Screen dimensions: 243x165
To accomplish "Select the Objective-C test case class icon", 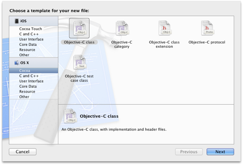I will [x=80, y=62].
